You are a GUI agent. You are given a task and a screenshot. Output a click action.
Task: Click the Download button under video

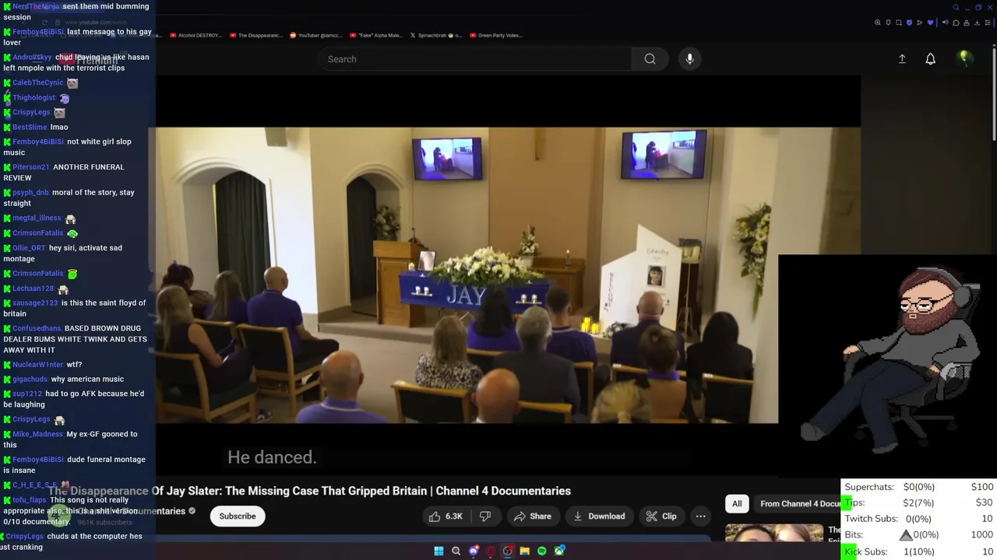tap(598, 516)
